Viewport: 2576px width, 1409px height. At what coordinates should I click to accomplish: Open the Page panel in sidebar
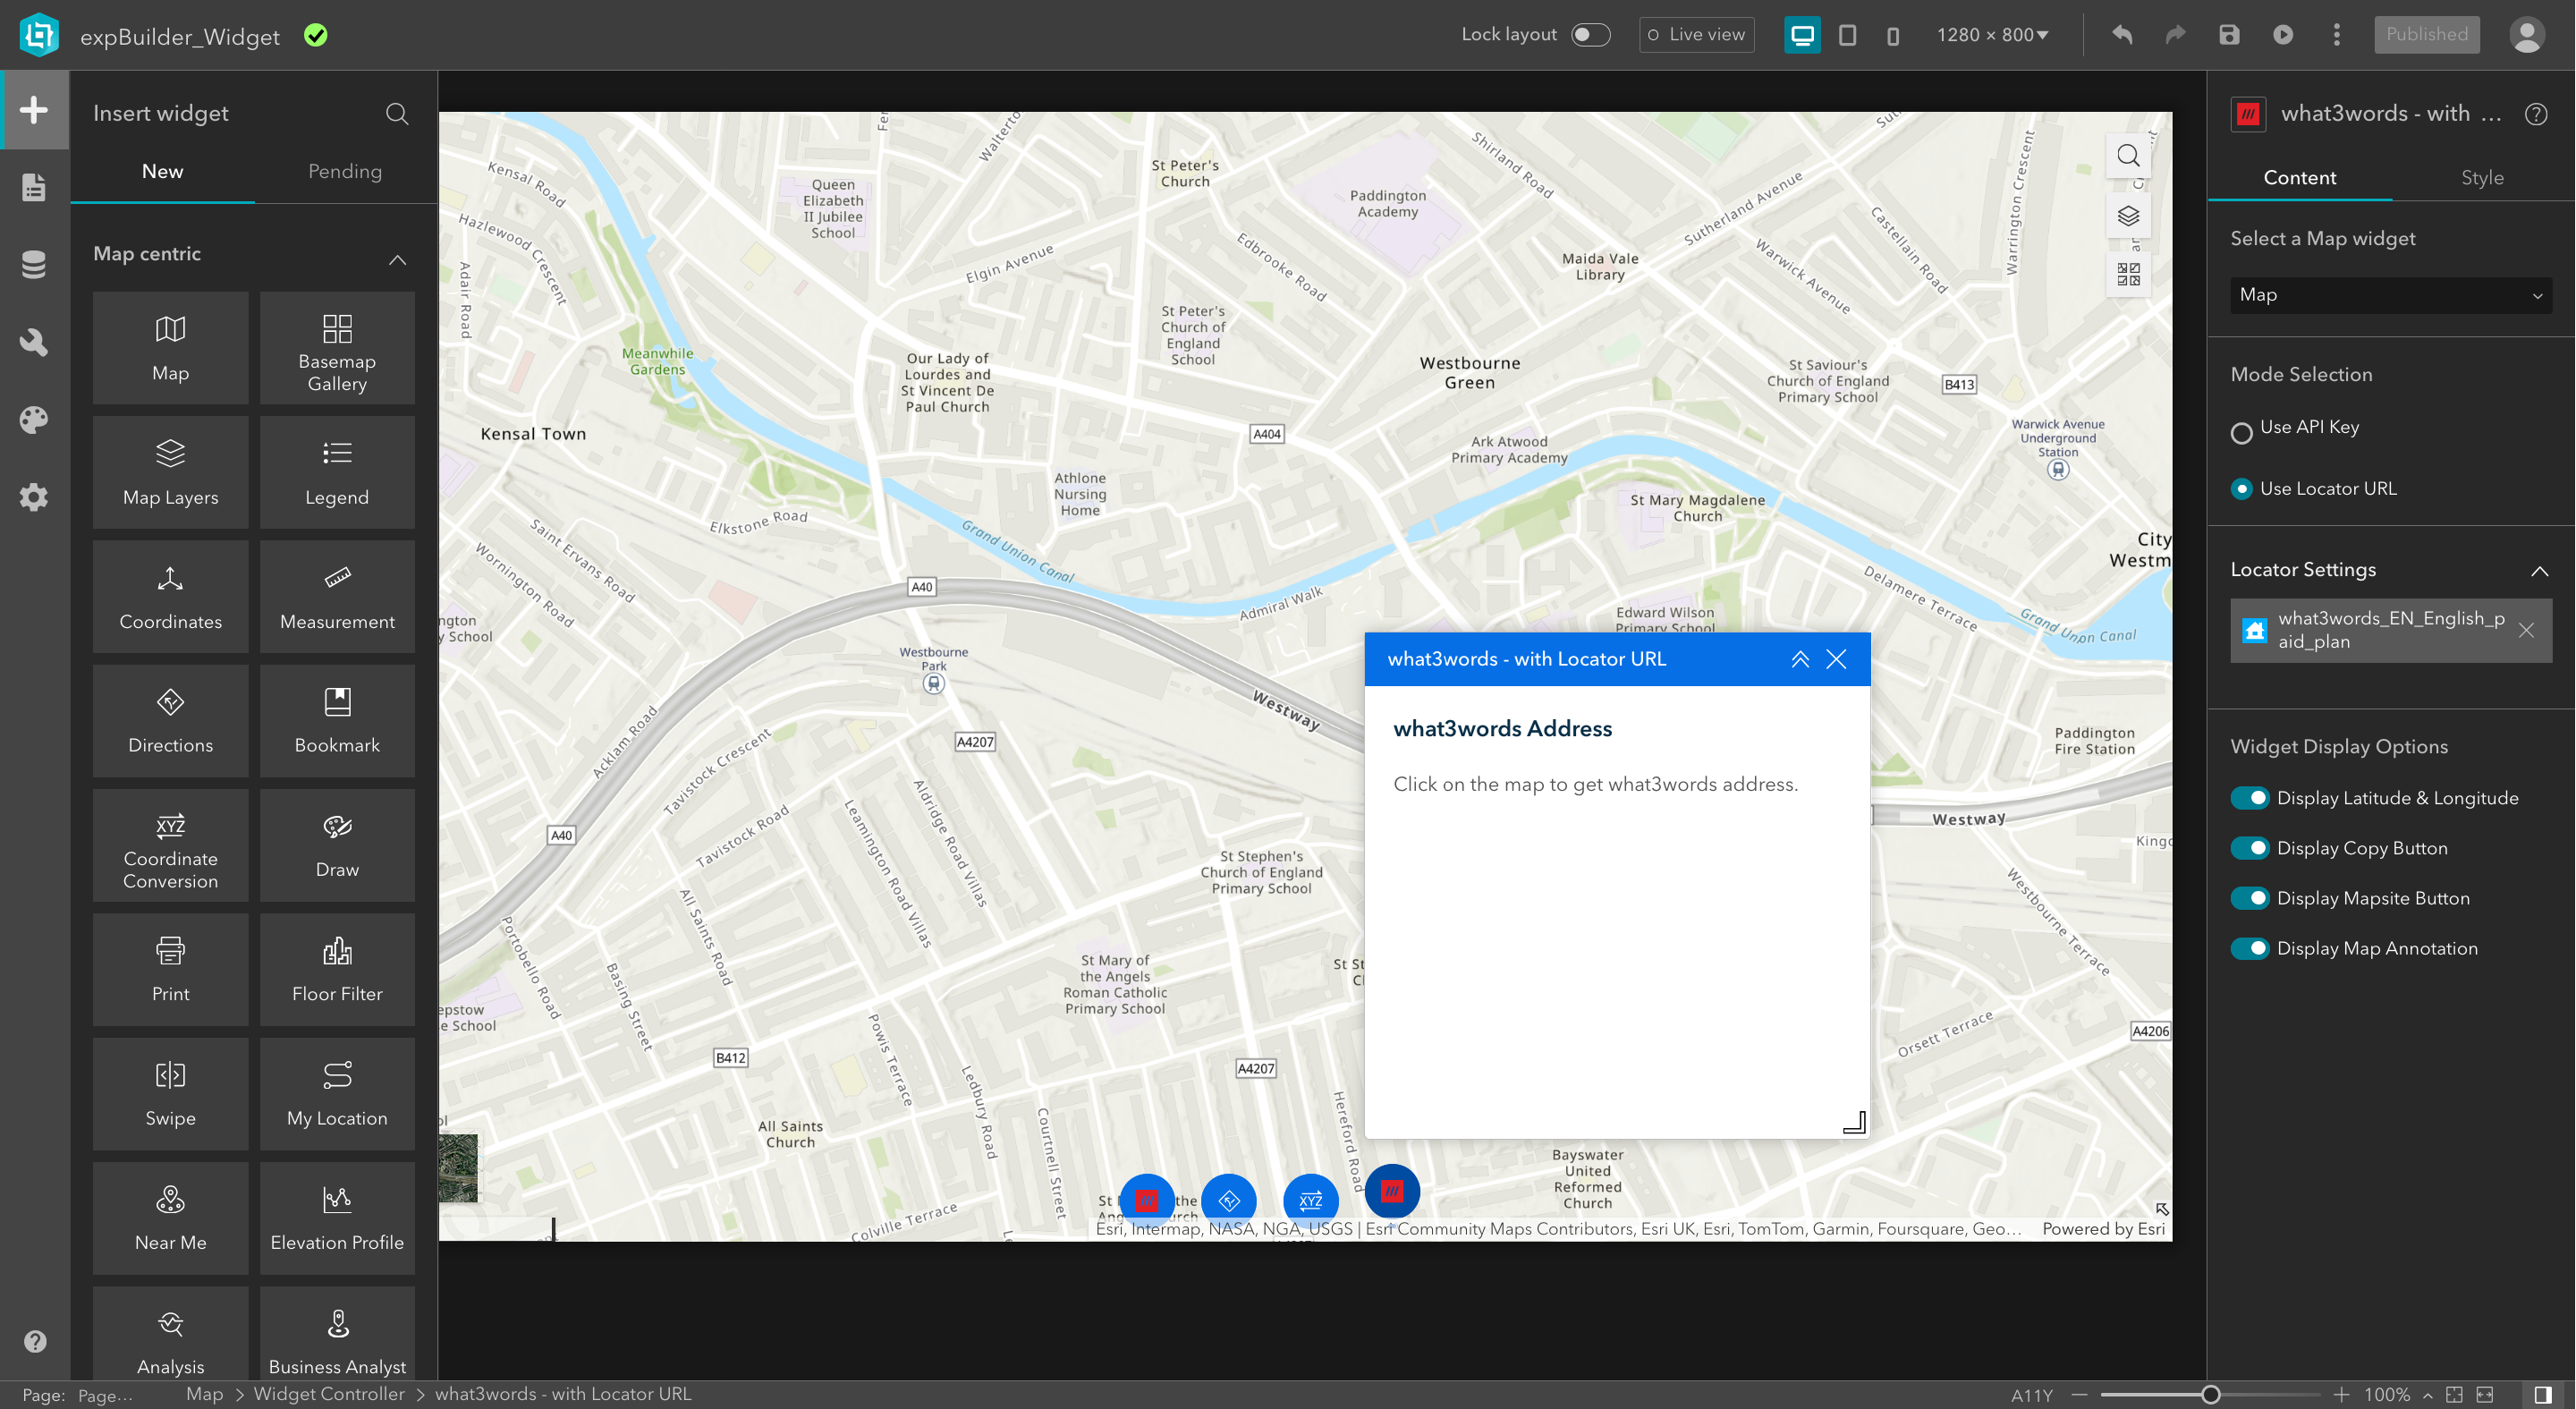[x=34, y=187]
